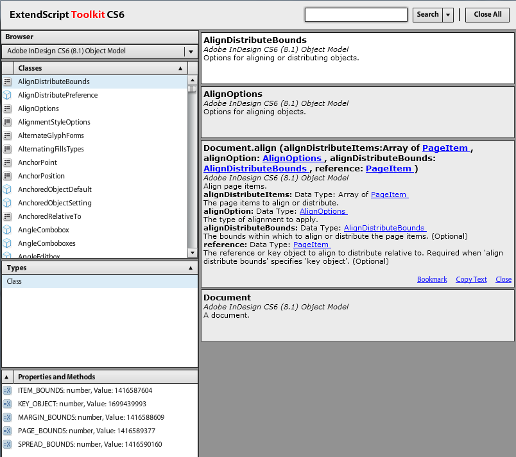Click the cube icon beside AlignDistributePreference
The width and height of the screenshot is (516, 457).
click(x=7, y=95)
